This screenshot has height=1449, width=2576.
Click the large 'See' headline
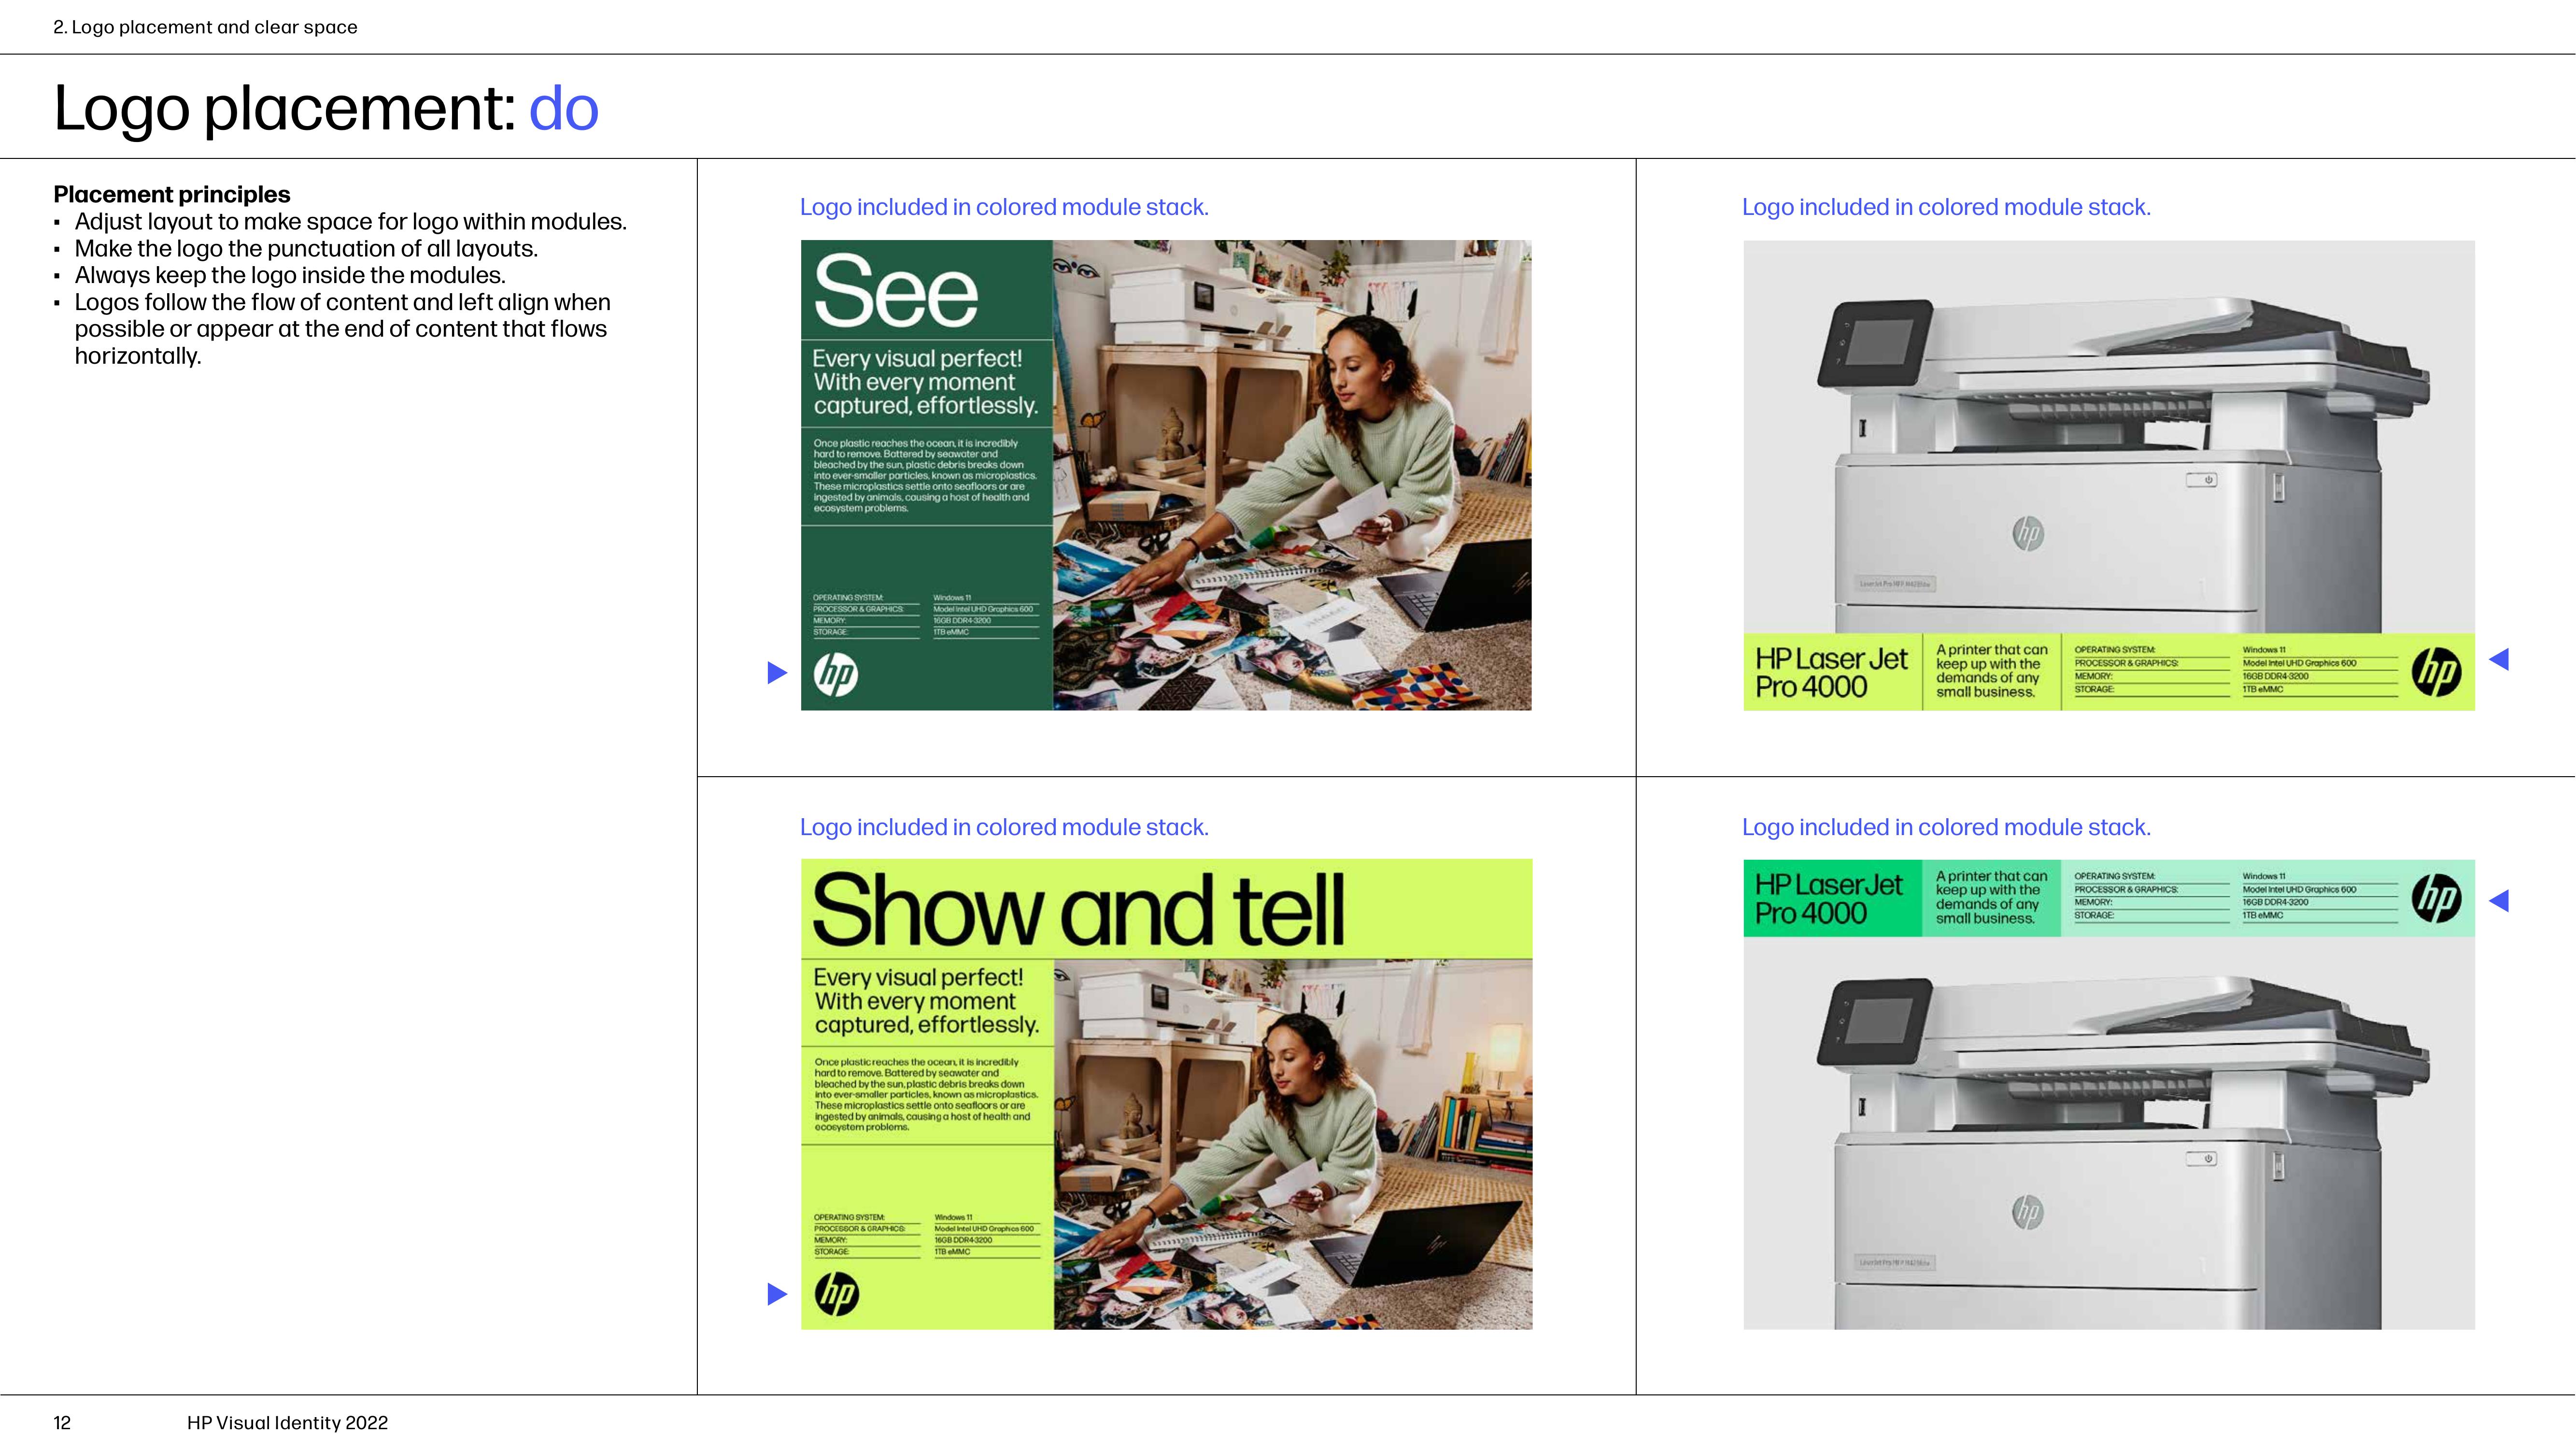[x=896, y=291]
